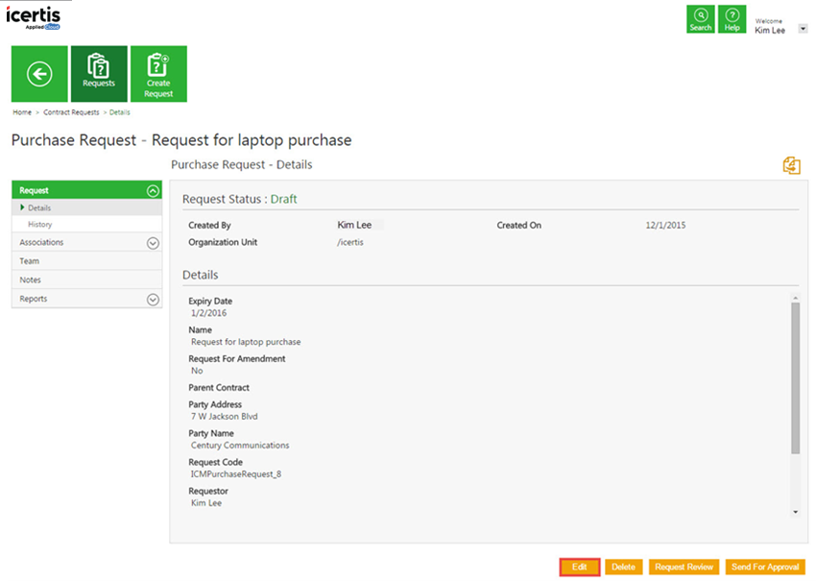Select History in the sidebar
Screen dimensions: 816x581
click(x=40, y=225)
